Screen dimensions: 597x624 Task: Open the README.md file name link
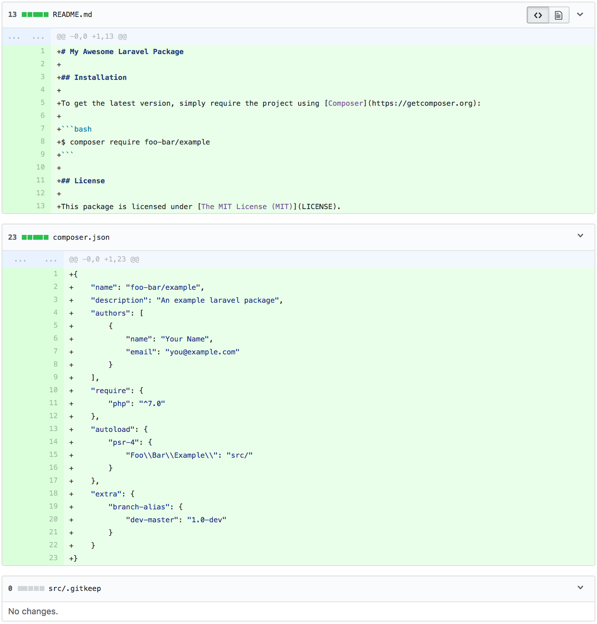pyautogui.click(x=72, y=15)
